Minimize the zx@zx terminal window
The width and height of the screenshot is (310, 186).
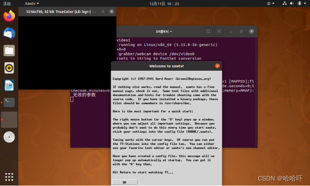pos(231,31)
